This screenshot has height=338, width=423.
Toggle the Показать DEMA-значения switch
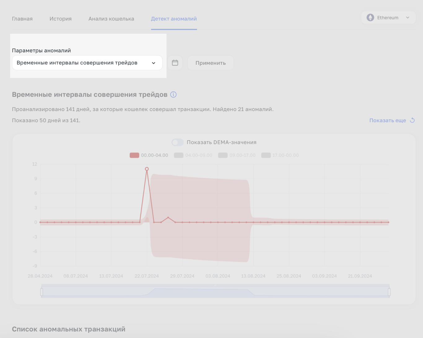point(177,142)
